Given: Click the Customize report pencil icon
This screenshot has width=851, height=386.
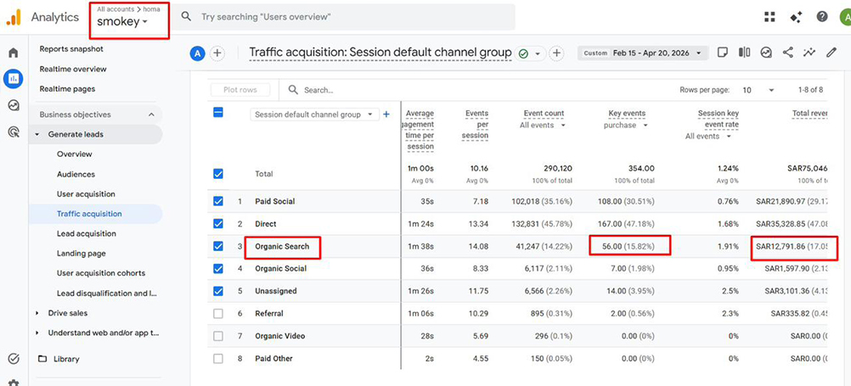Looking at the screenshot, I should click(x=831, y=53).
